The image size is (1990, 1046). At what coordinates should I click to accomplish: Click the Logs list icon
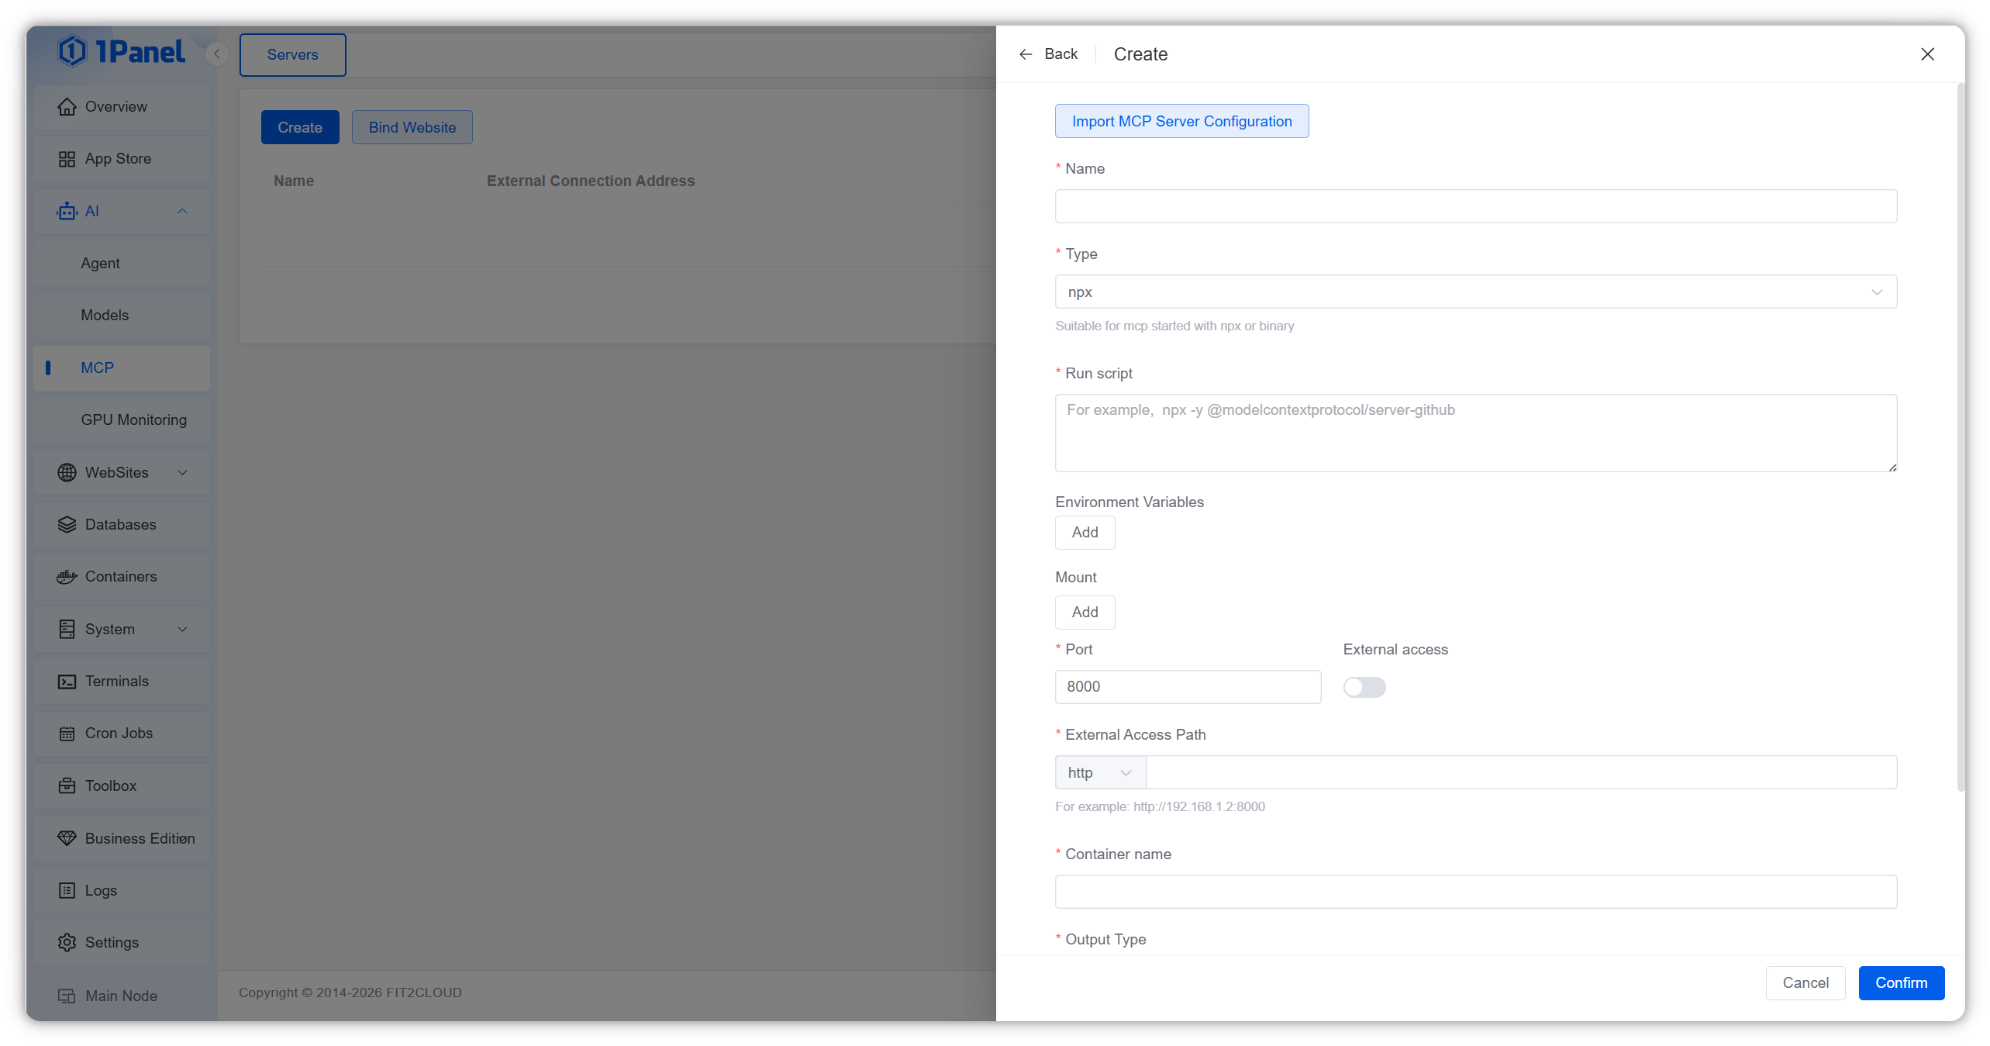pos(67,890)
